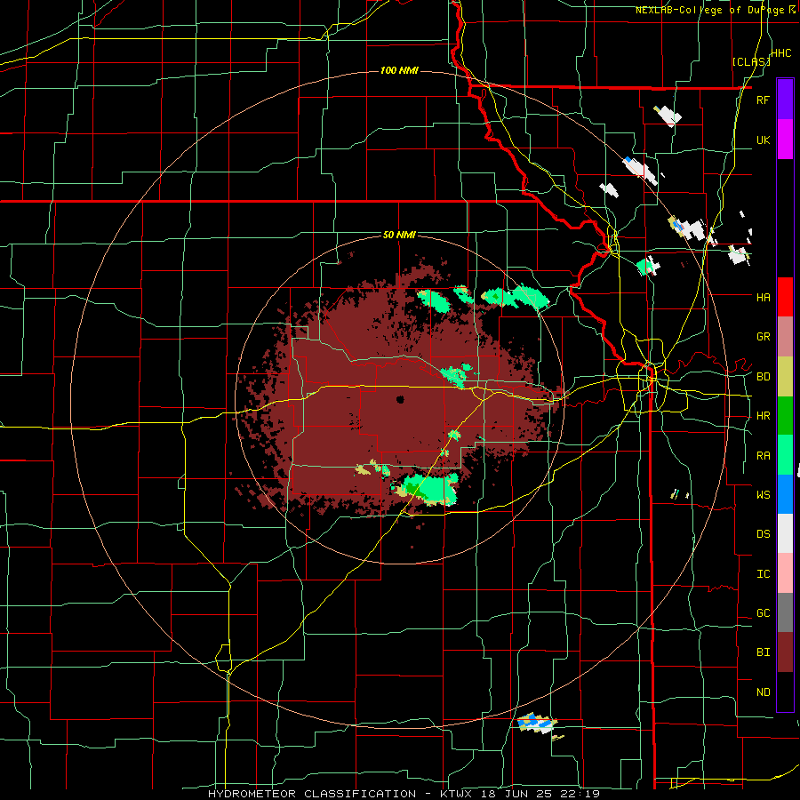Viewport: 800px width, 800px height.
Task: Click the [CLAS] label above the legend
Action: tap(751, 62)
